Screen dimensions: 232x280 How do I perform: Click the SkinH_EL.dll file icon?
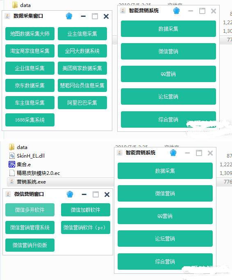coord(12,156)
